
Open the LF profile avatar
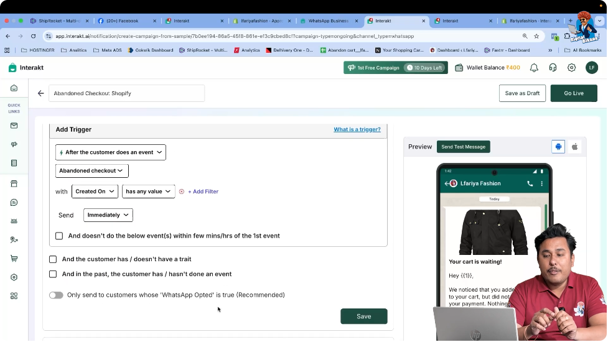pyautogui.click(x=592, y=68)
